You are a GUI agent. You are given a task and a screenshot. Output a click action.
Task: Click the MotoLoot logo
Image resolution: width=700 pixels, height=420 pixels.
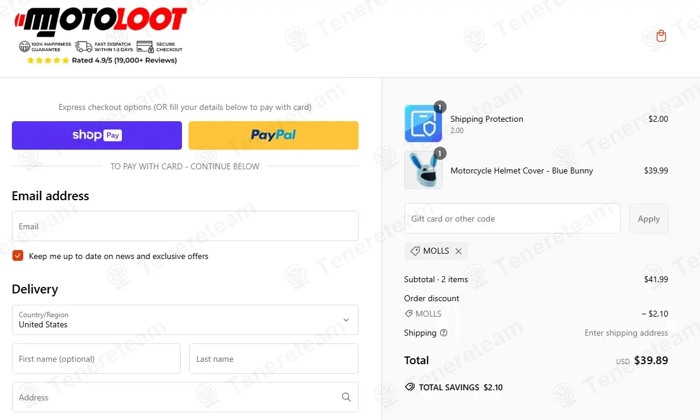(x=101, y=21)
